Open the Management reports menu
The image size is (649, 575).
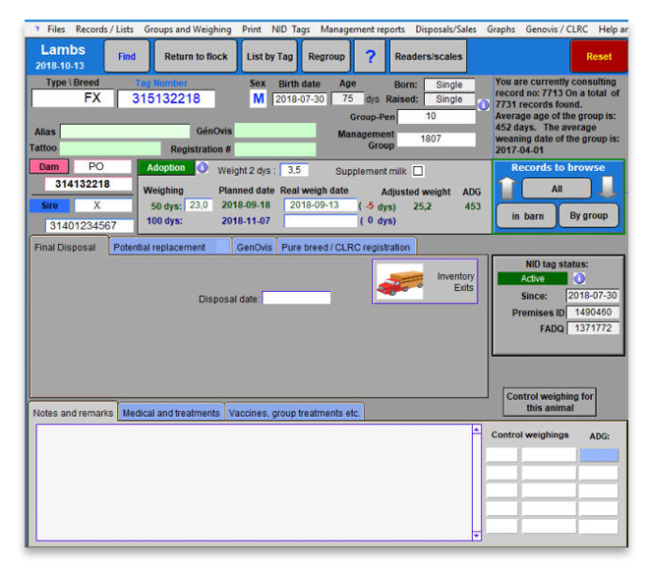tap(362, 29)
